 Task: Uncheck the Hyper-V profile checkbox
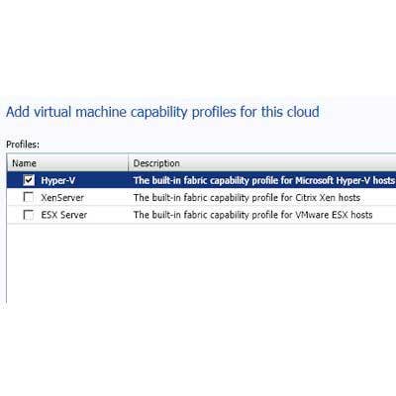click(29, 180)
